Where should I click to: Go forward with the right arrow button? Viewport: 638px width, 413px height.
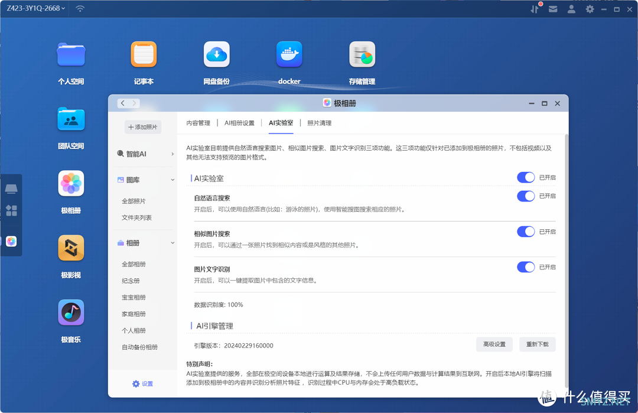134,103
